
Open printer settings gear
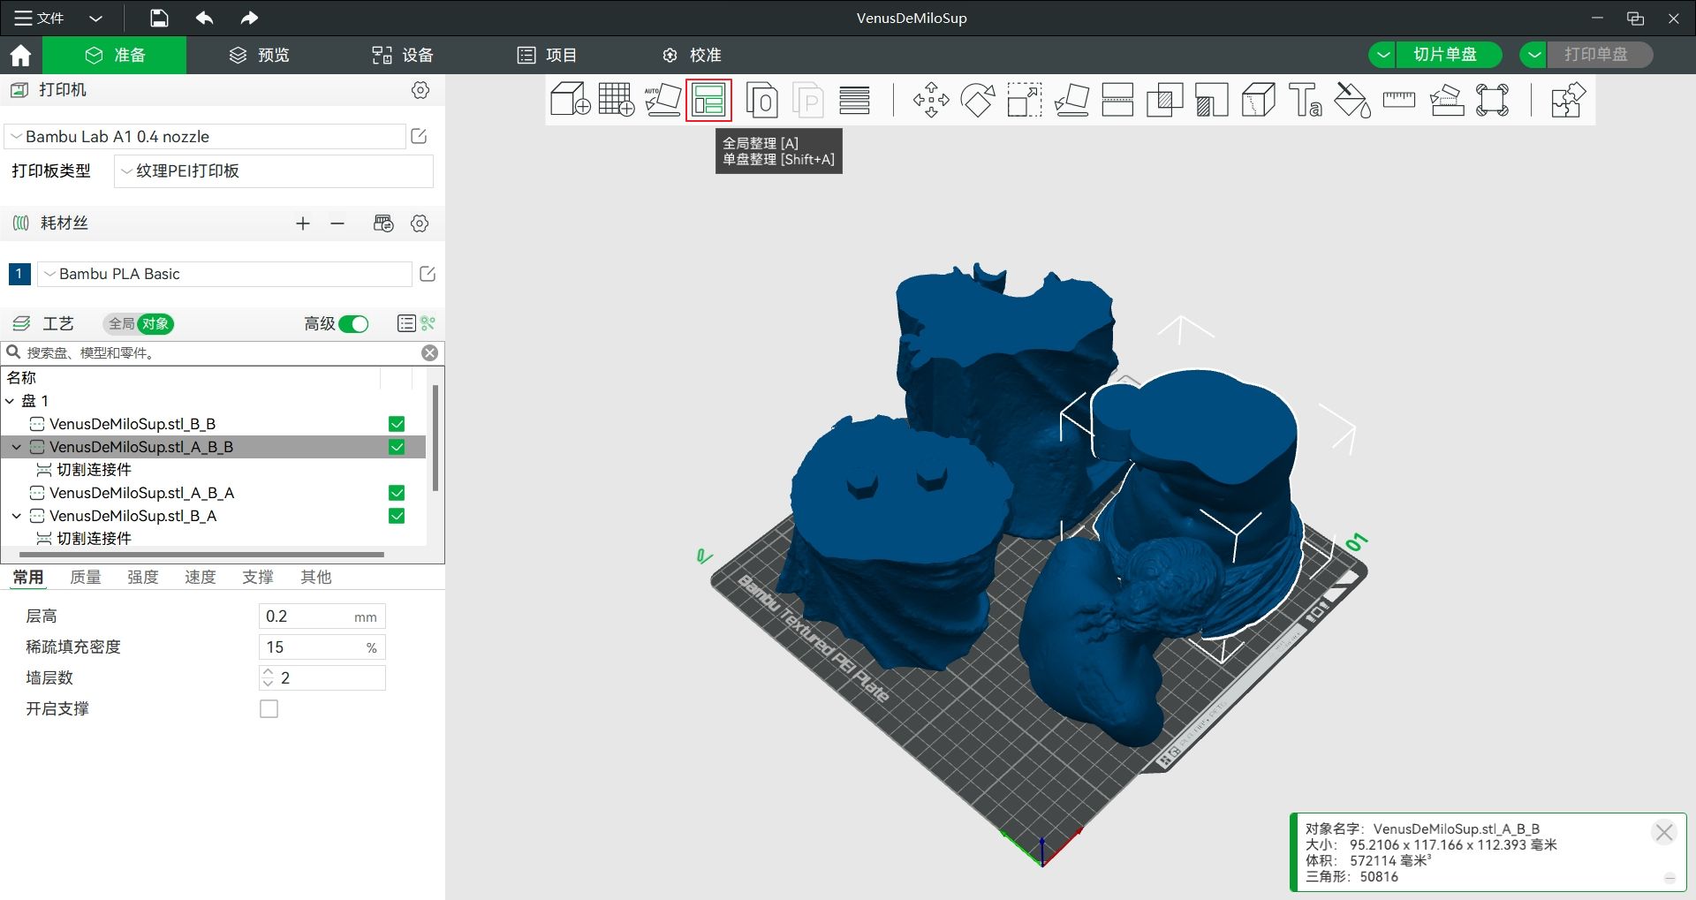(x=420, y=90)
